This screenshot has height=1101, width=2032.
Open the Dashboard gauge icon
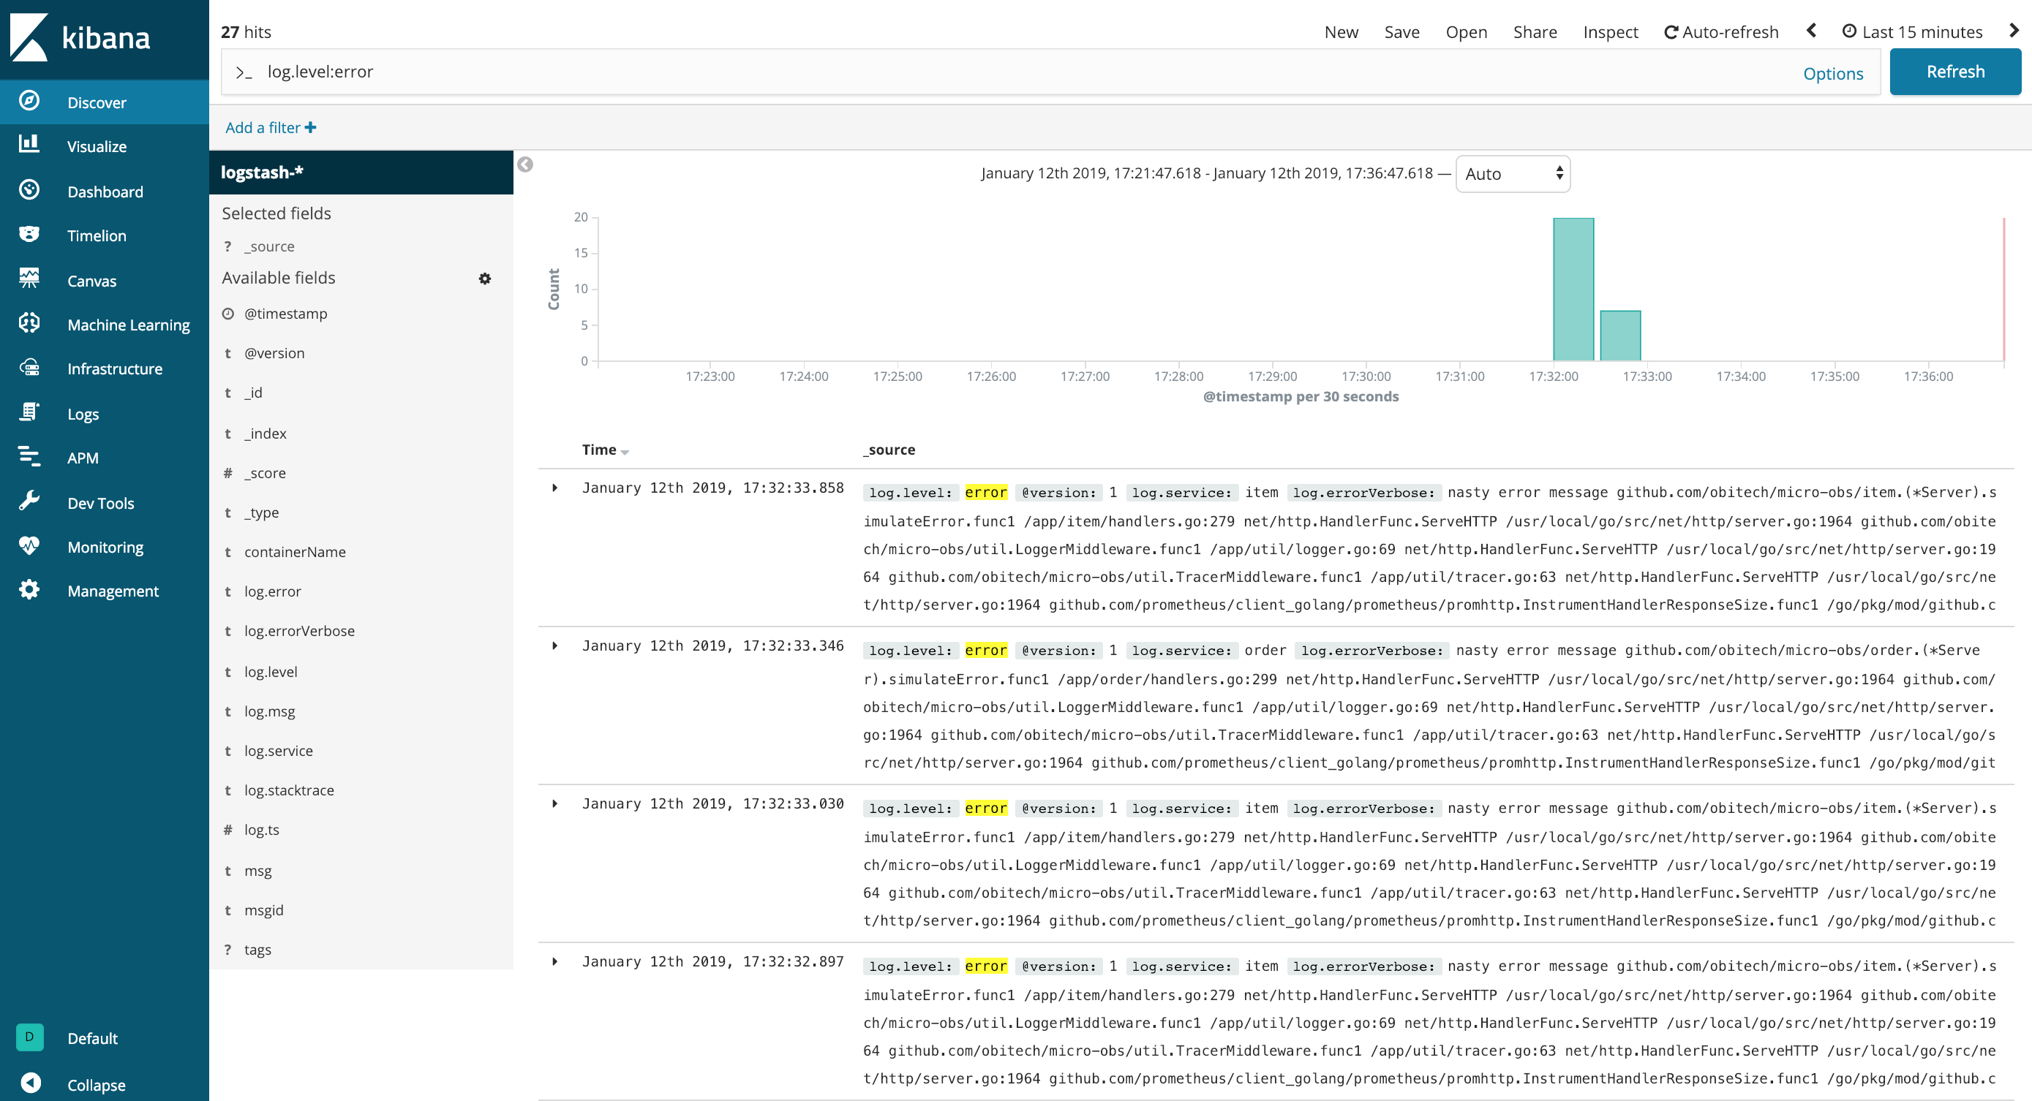pyautogui.click(x=29, y=190)
